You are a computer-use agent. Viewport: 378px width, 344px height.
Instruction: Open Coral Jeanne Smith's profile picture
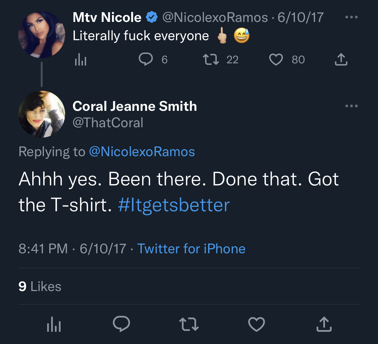pos(42,114)
